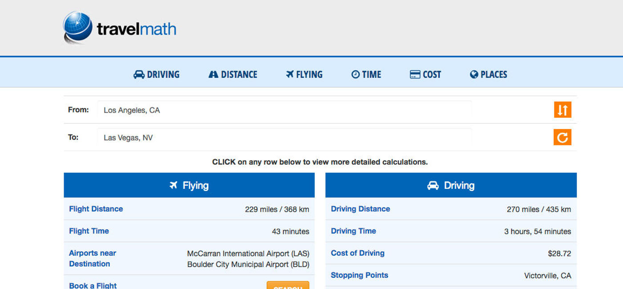The width and height of the screenshot is (623, 289).
Task: Click the clock icon next to TIME
Action: (x=356, y=75)
